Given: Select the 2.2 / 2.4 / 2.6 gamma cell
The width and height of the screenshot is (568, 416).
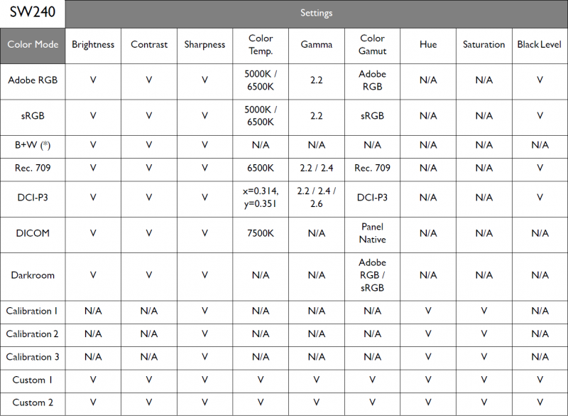Looking at the screenshot, I should pyautogui.click(x=316, y=198).
